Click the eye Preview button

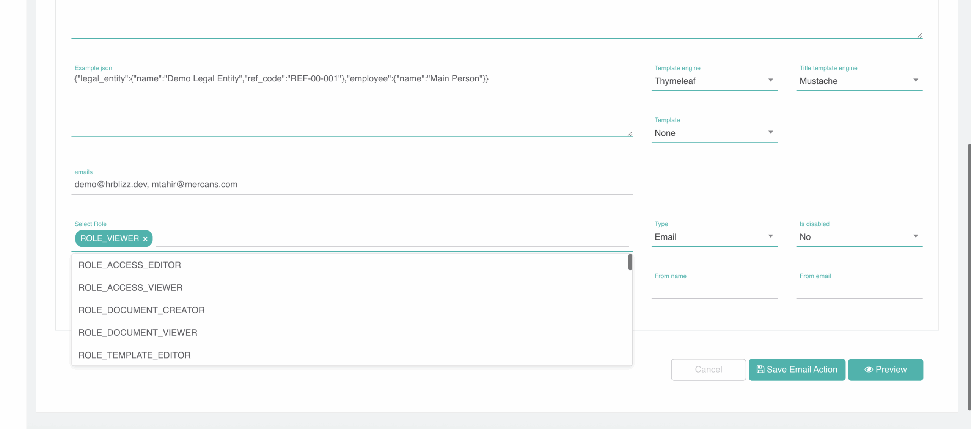[885, 370]
